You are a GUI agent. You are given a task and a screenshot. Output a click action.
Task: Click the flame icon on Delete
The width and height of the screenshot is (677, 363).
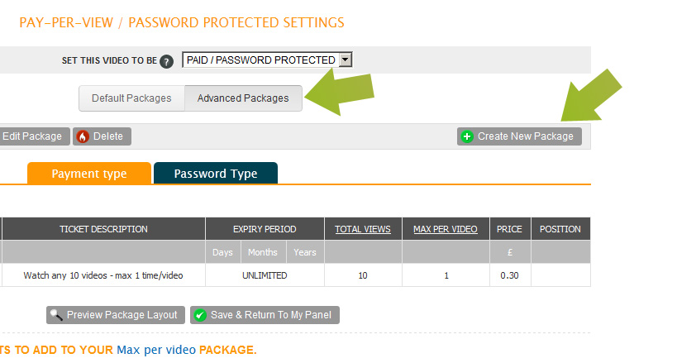[x=83, y=136]
